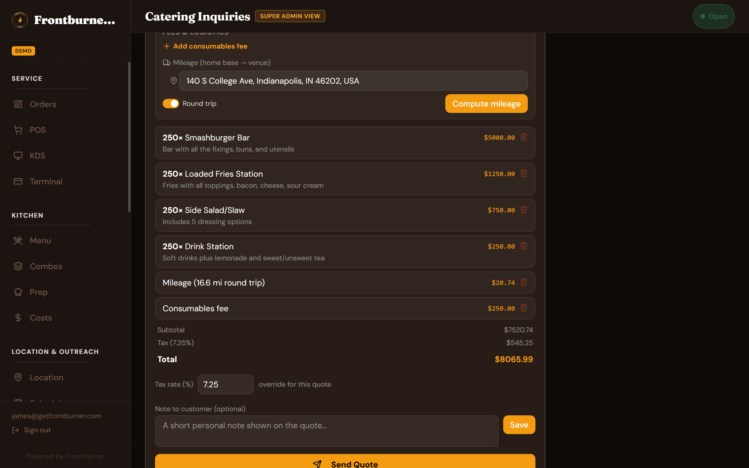Click the Note to customer text area
Viewport: 749px width, 468px height.
point(327,431)
